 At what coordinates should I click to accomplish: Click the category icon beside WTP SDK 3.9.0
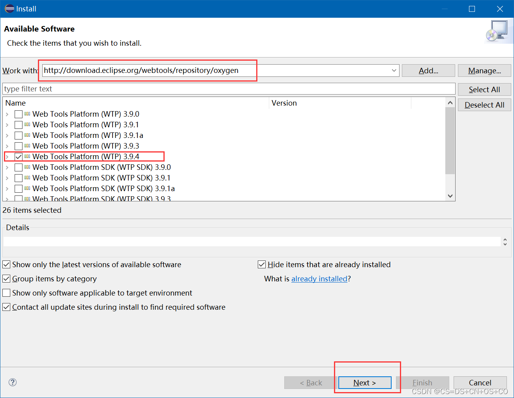click(x=27, y=167)
